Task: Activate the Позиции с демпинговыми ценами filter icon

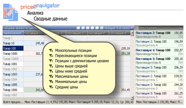Action: tap(51, 61)
